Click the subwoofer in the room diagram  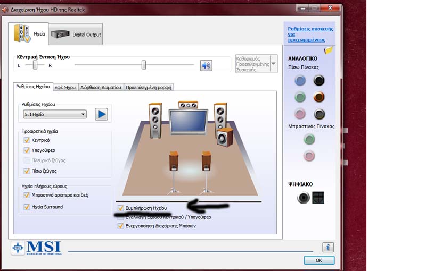click(225, 138)
